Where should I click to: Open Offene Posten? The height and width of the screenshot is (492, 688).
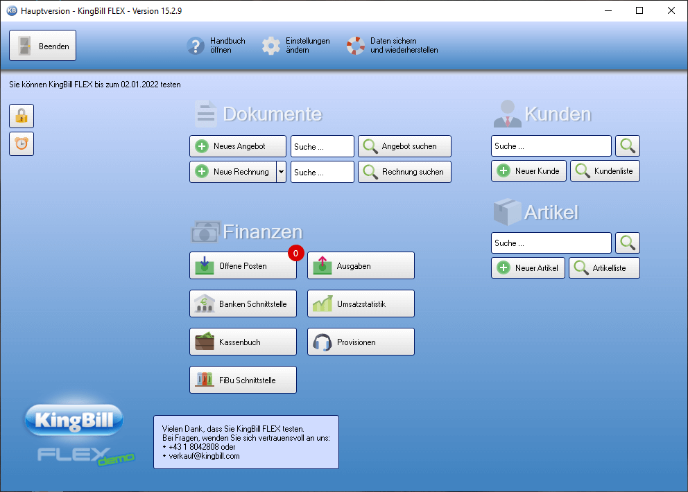(243, 265)
